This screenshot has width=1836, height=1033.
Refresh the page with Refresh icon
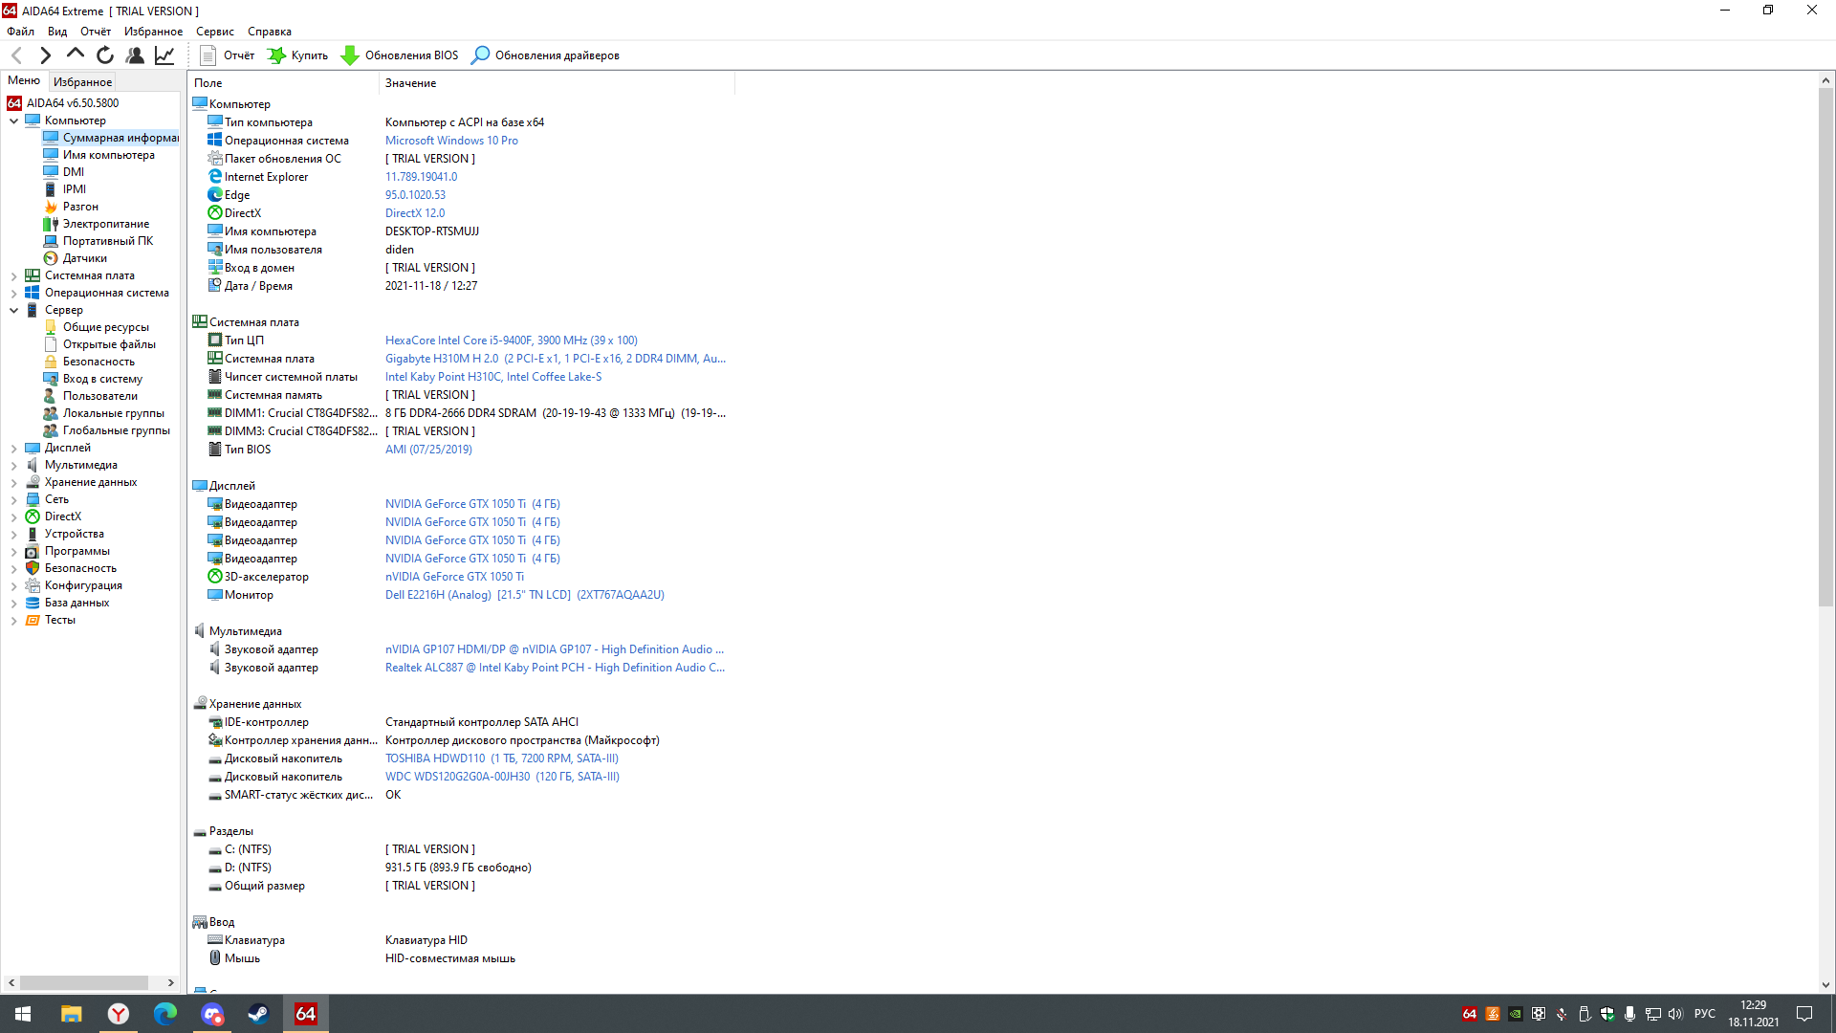(x=105, y=55)
